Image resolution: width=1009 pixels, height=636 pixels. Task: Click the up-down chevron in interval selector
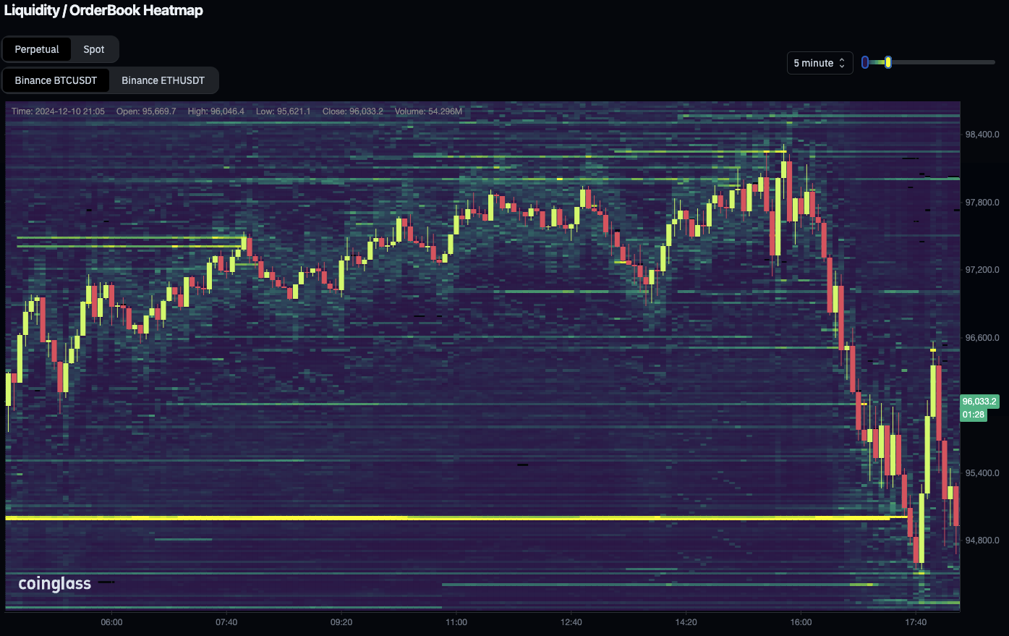pyautogui.click(x=842, y=64)
